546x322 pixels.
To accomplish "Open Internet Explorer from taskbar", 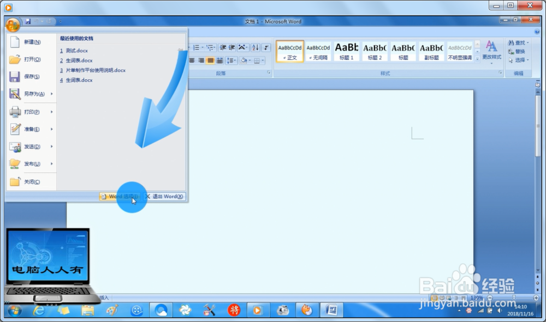I will (x=39, y=310).
